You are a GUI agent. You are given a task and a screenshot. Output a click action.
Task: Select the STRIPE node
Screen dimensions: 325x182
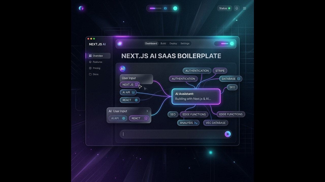[220, 71]
